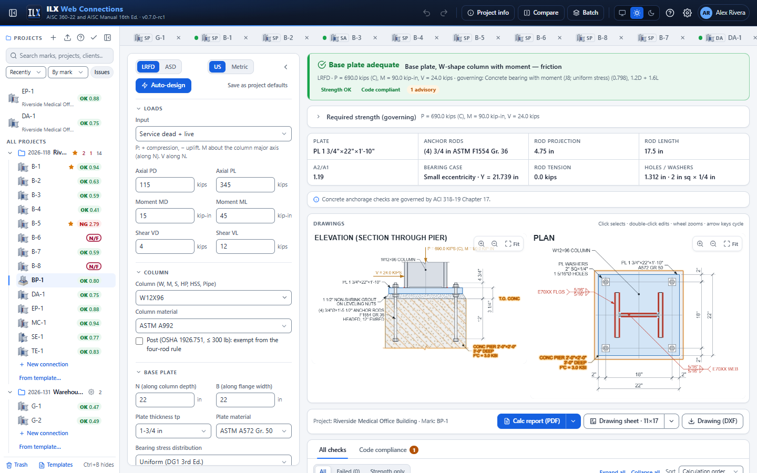This screenshot has width=757, height=473.
Task: Click the Batch button
Action: coord(586,13)
